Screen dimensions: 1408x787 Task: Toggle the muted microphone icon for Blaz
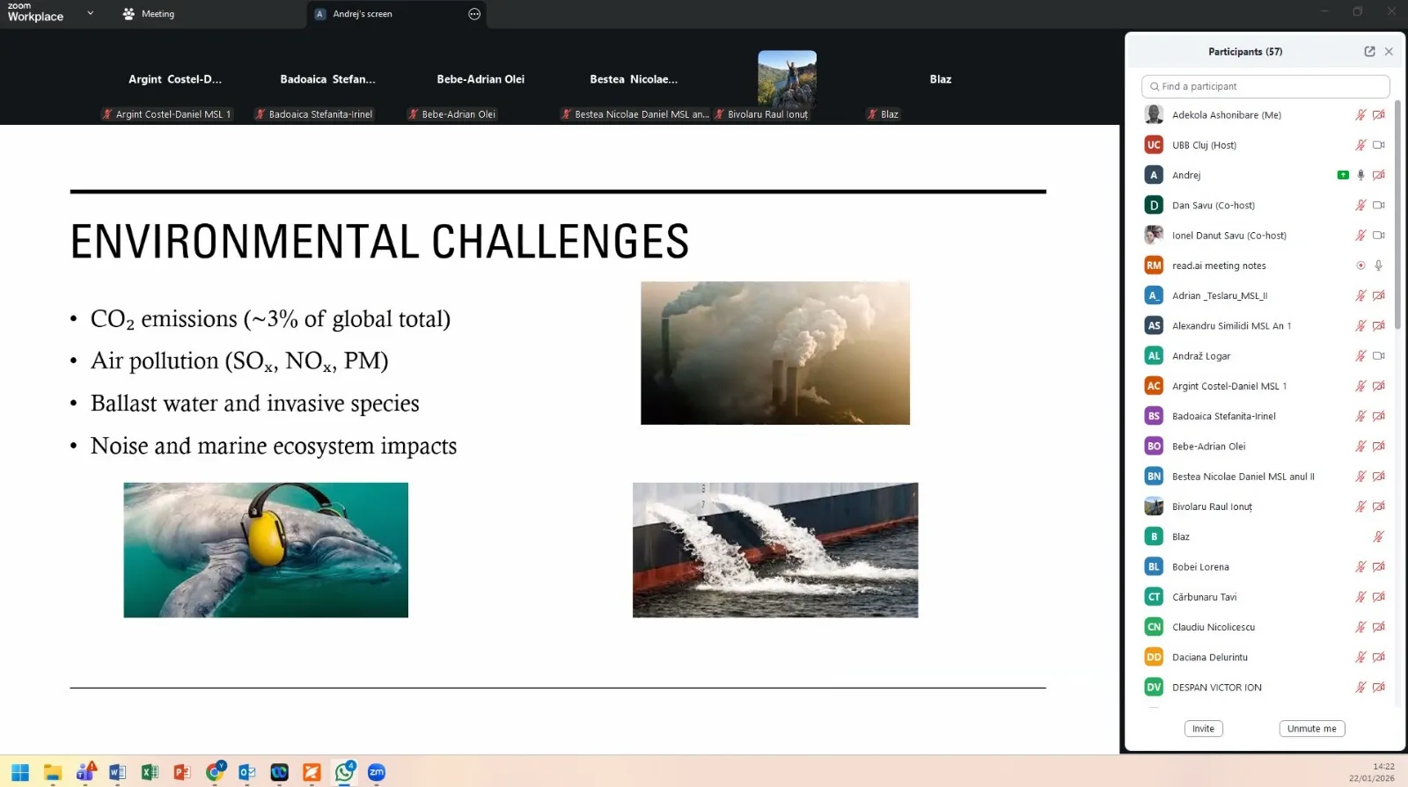click(x=1378, y=536)
